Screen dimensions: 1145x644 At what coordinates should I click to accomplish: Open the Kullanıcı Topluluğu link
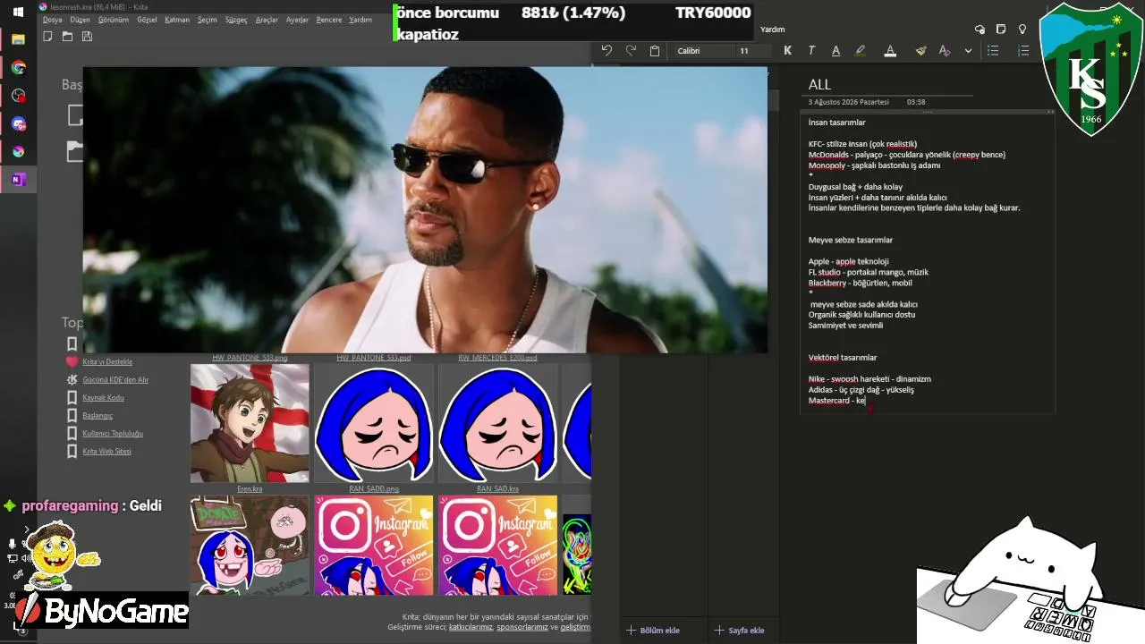(x=113, y=434)
